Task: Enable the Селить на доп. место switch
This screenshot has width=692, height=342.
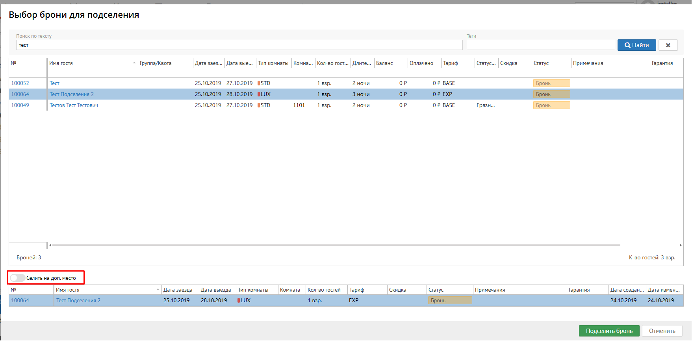Action: pyautogui.click(x=17, y=278)
